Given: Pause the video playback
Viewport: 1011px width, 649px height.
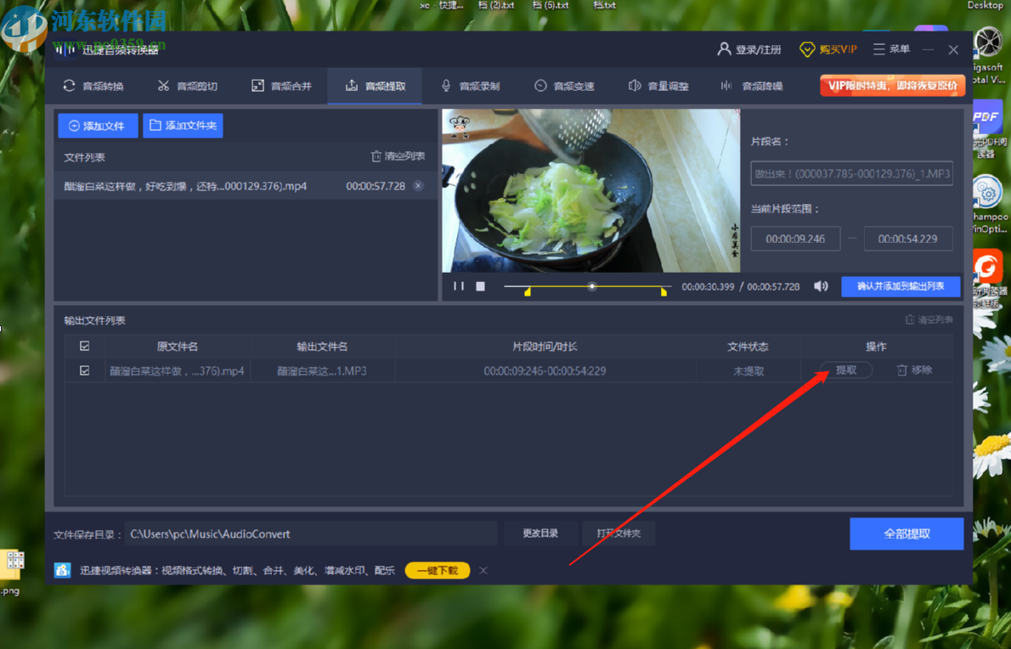Looking at the screenshot, I should click(459, 286).
